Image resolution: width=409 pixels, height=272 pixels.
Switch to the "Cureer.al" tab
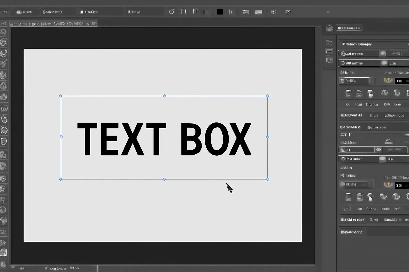(x=351, y=115)
